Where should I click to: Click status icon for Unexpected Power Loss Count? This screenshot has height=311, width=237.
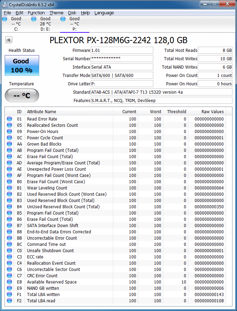point(9,169)
